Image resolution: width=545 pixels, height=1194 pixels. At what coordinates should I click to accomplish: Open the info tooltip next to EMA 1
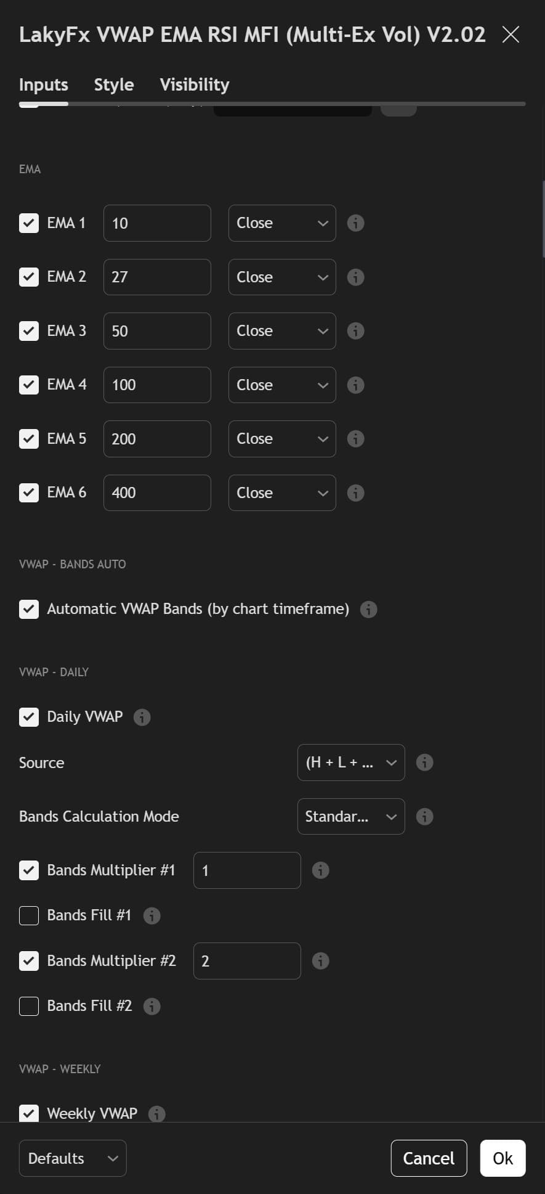(x=355, y=223)
